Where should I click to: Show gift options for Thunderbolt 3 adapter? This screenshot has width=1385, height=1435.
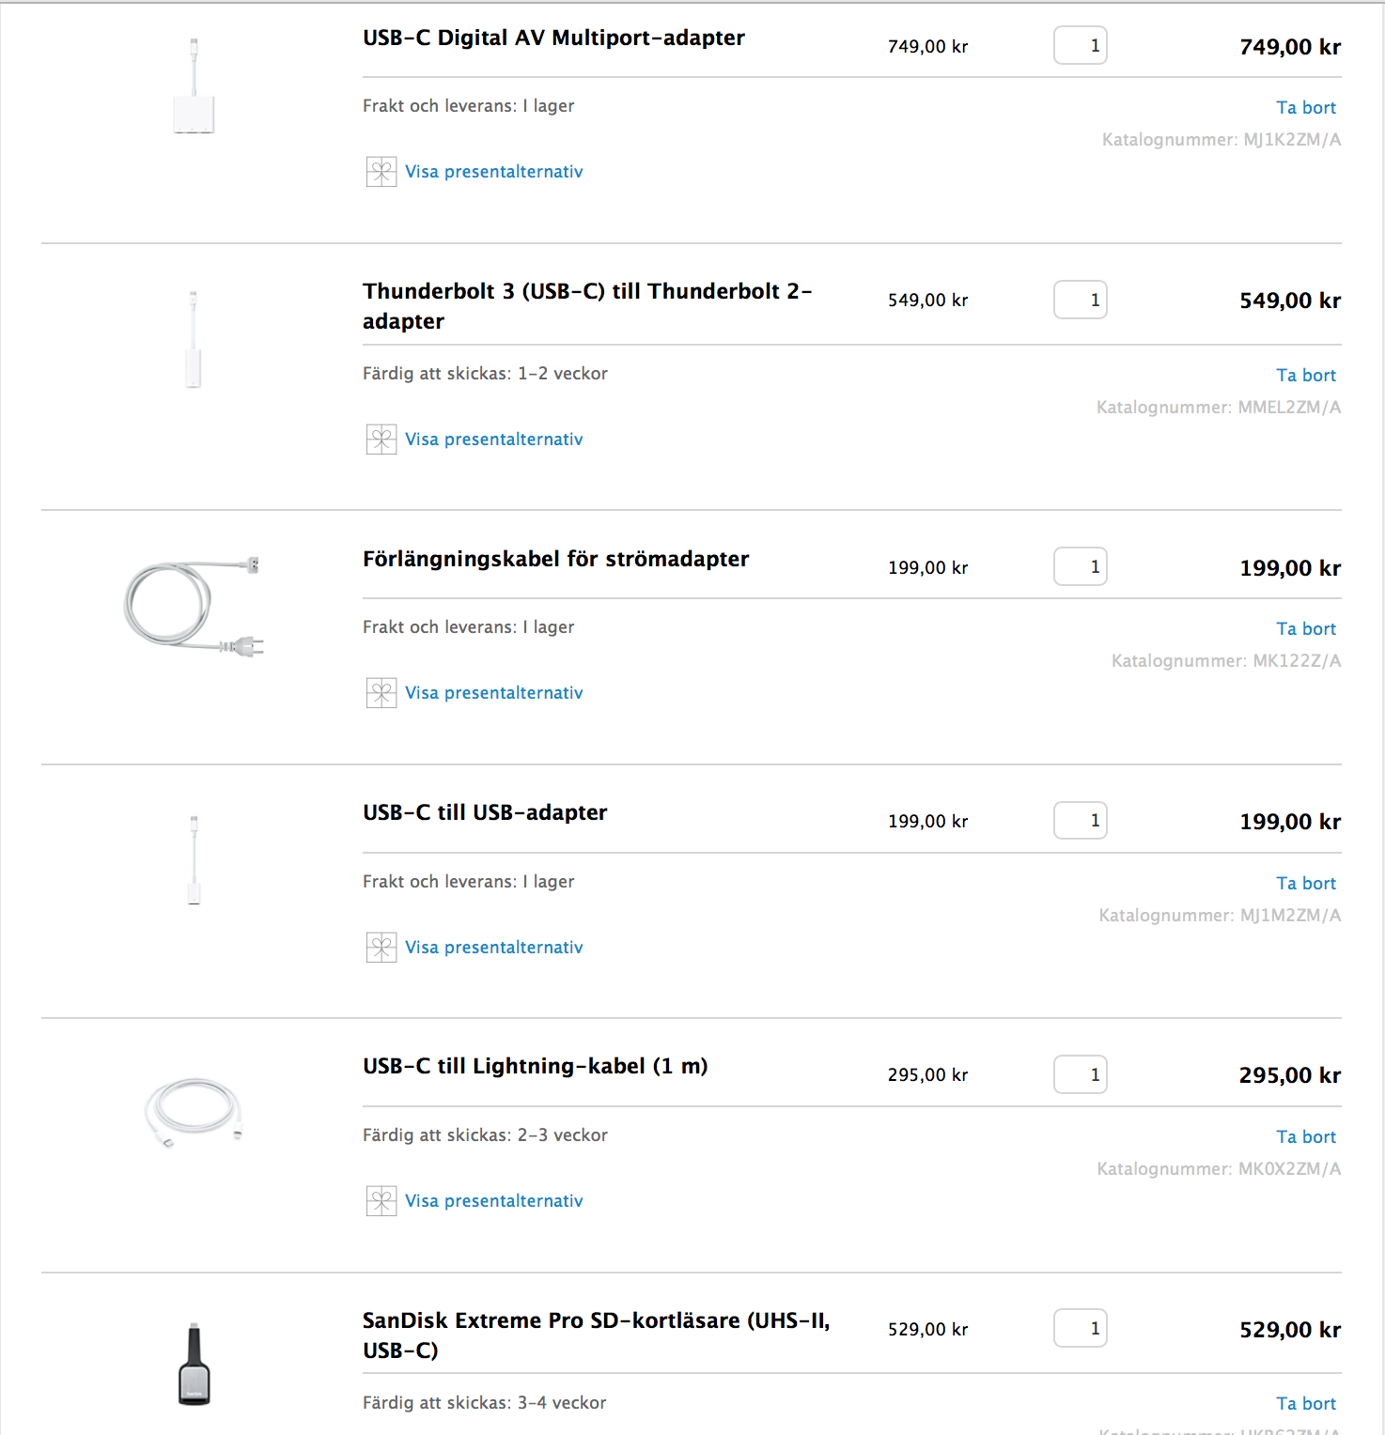[x=493, y=440]
